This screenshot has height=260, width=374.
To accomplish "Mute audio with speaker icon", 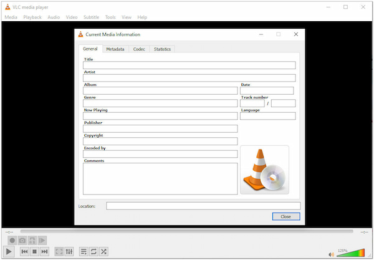I will 331,254.
